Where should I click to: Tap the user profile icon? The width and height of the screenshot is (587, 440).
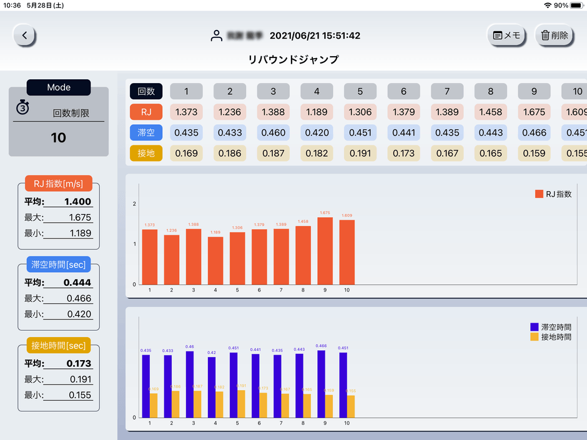pos(217,36)
